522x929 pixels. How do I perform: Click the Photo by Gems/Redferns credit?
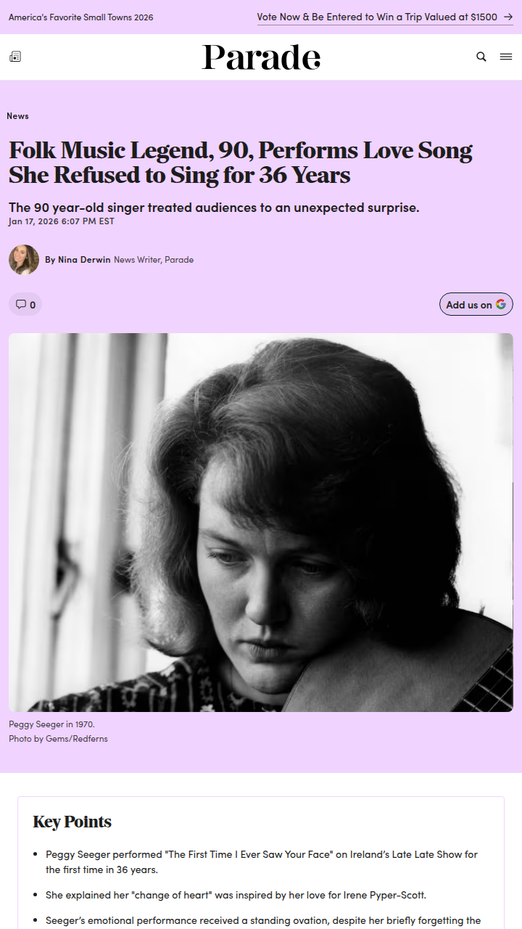58,739
